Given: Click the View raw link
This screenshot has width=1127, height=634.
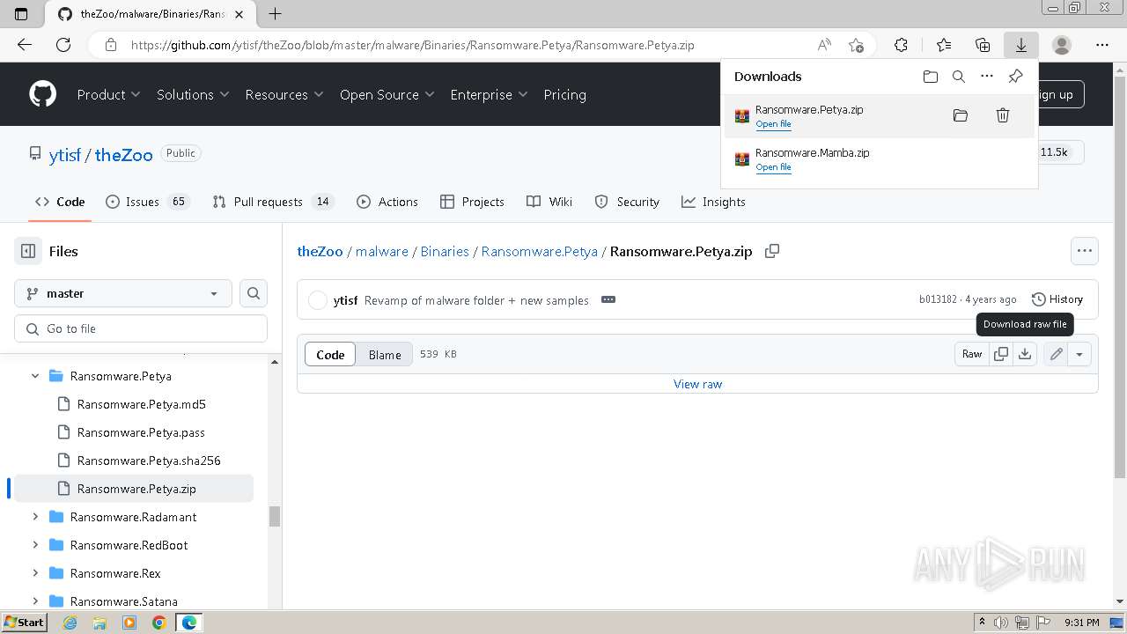Looking at the screenshot, I should click(x=697, y=384).
